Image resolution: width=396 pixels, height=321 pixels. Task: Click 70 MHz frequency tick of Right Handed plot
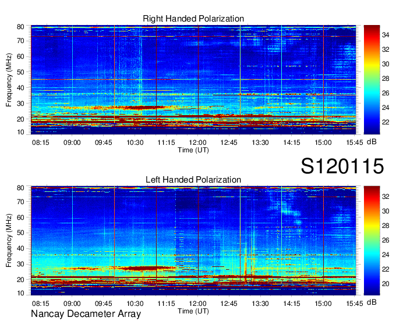[x=20, y=41]
